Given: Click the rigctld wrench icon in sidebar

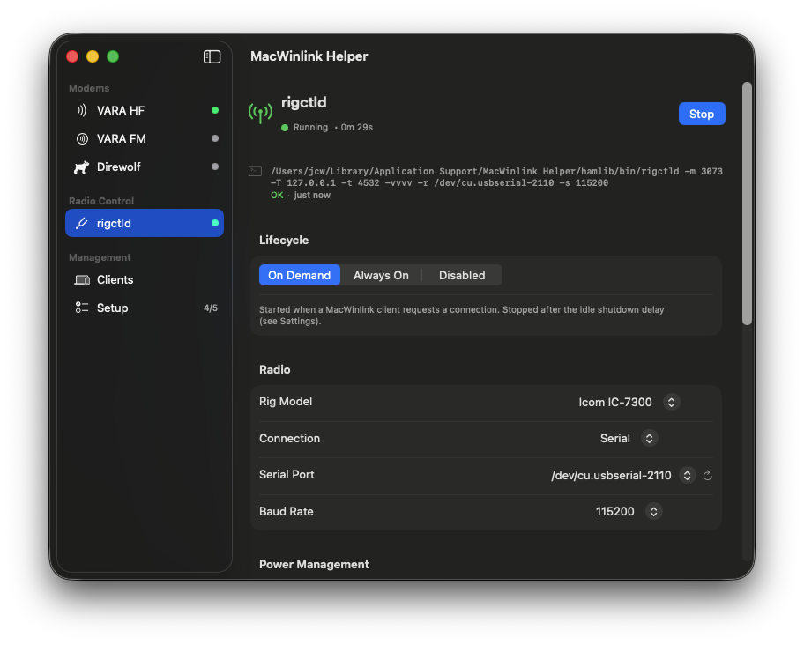Looking at the screenshot, I should (81, 223).
